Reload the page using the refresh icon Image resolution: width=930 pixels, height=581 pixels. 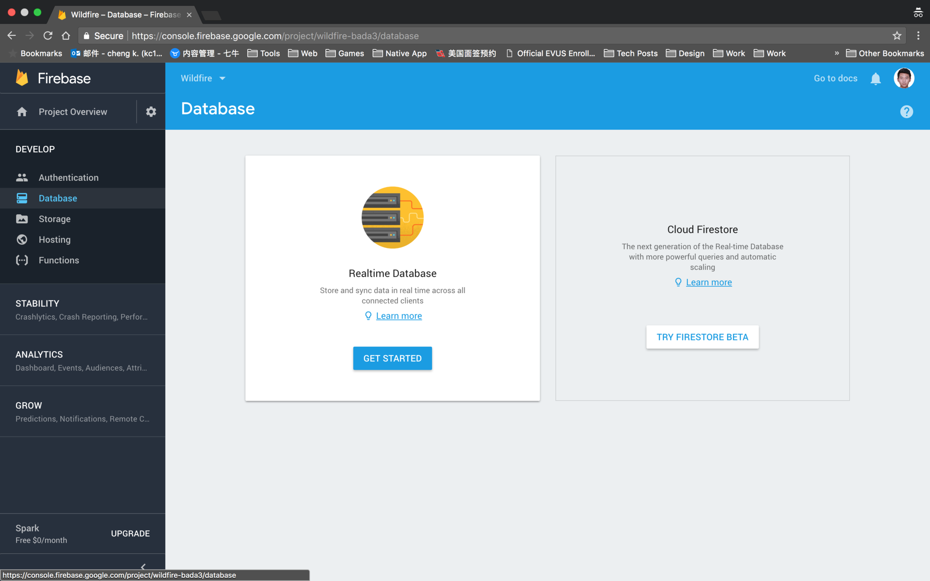click(x=48, y=36)
